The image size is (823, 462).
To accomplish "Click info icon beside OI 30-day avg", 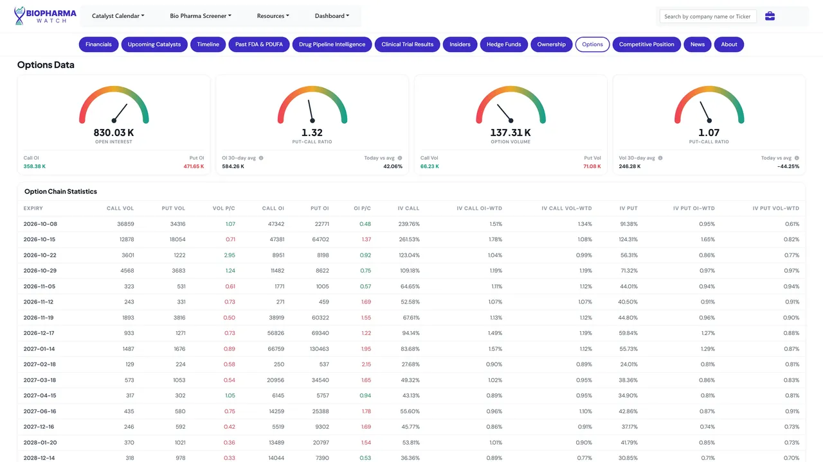I will (x=261, y=158).
